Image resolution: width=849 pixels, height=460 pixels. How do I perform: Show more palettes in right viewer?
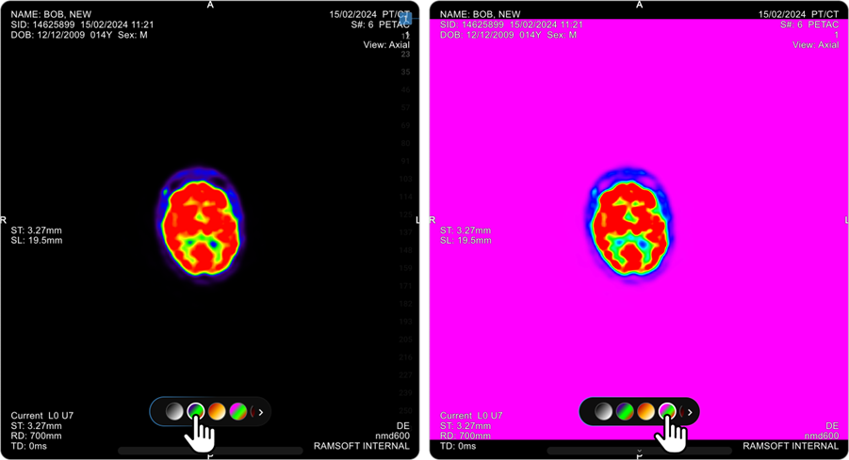click(x=690, y=411)
